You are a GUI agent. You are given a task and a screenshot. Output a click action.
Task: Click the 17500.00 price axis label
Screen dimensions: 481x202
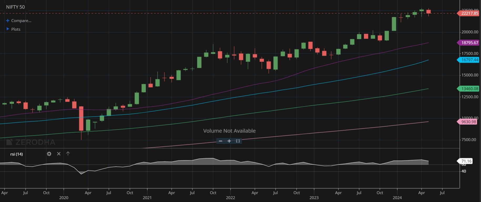point(470,54)
